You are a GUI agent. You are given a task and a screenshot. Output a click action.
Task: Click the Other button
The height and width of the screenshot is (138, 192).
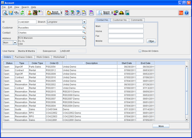[x=151, y=41]
